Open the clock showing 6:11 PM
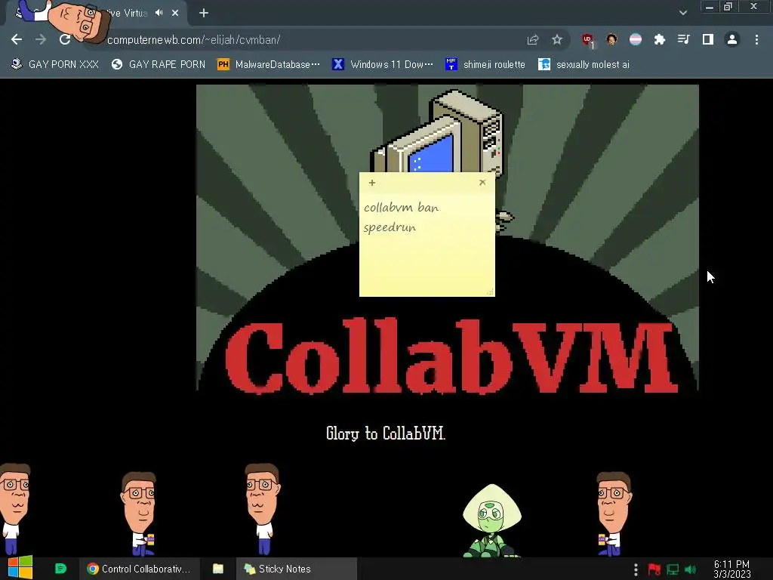Image resolution: width=773 pixels, height=580 pixels. point(732,569)
